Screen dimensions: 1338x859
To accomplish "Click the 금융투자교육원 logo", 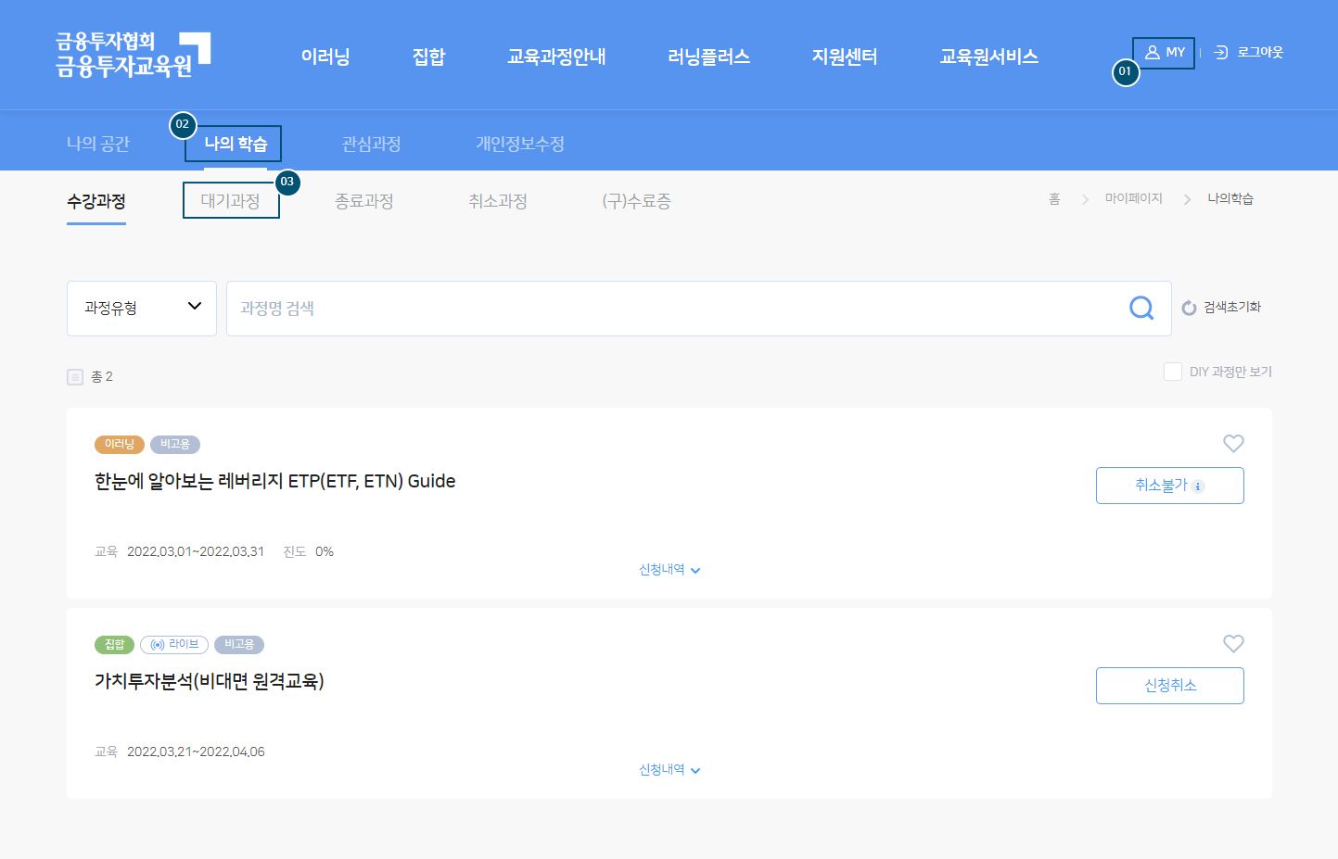I will [x=133, y=55].
